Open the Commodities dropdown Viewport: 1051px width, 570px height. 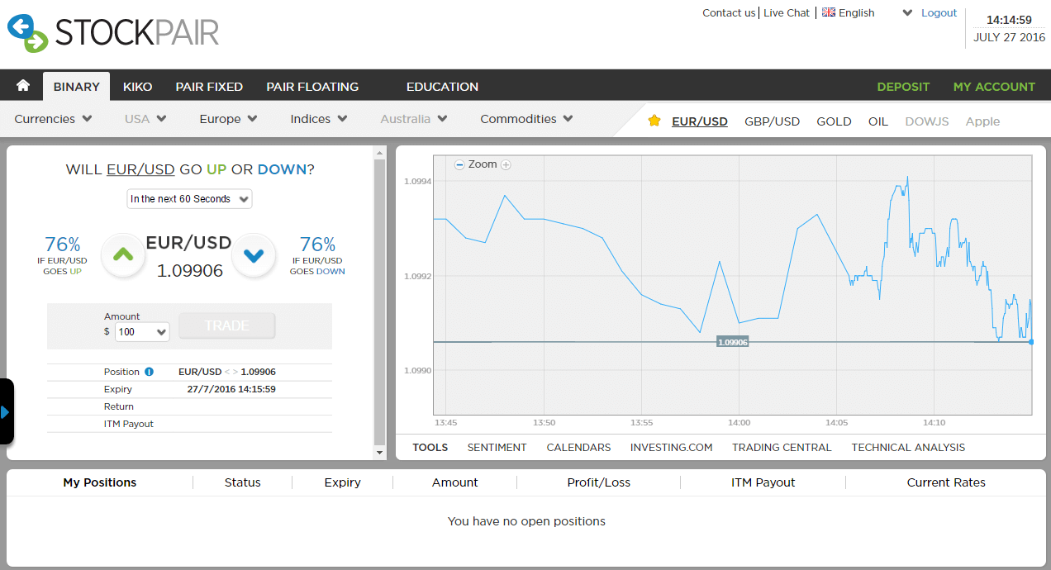point(526,119)
